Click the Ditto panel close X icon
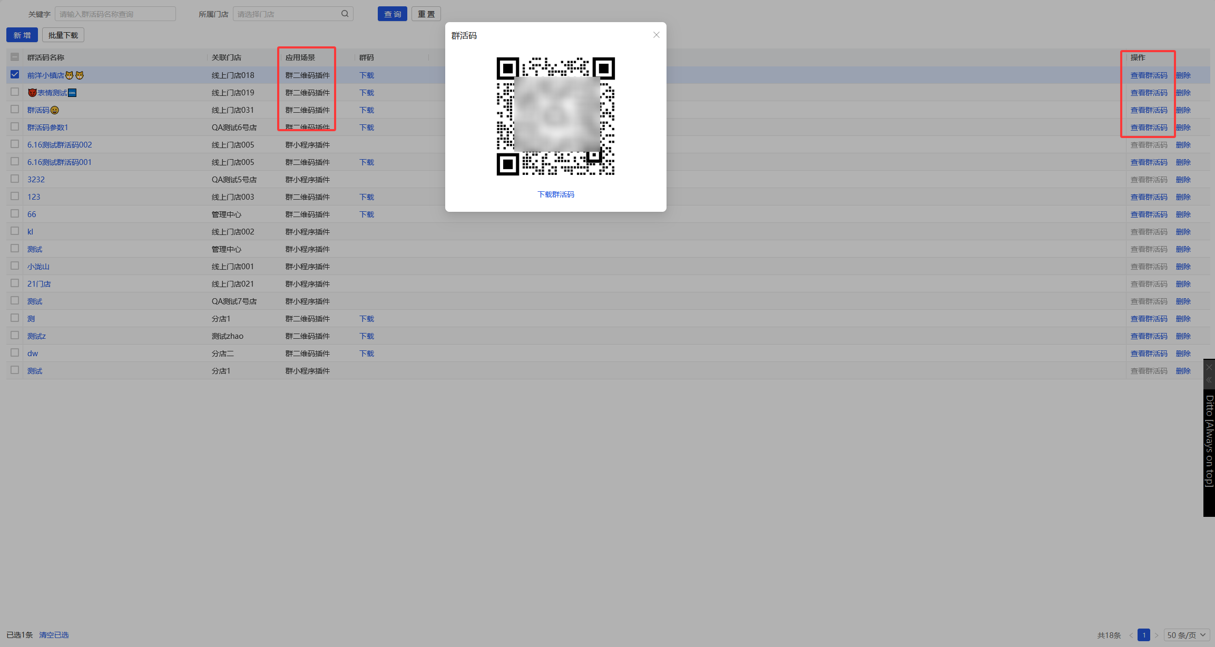Screen dimensions: 1215x647 point(1209,367)
